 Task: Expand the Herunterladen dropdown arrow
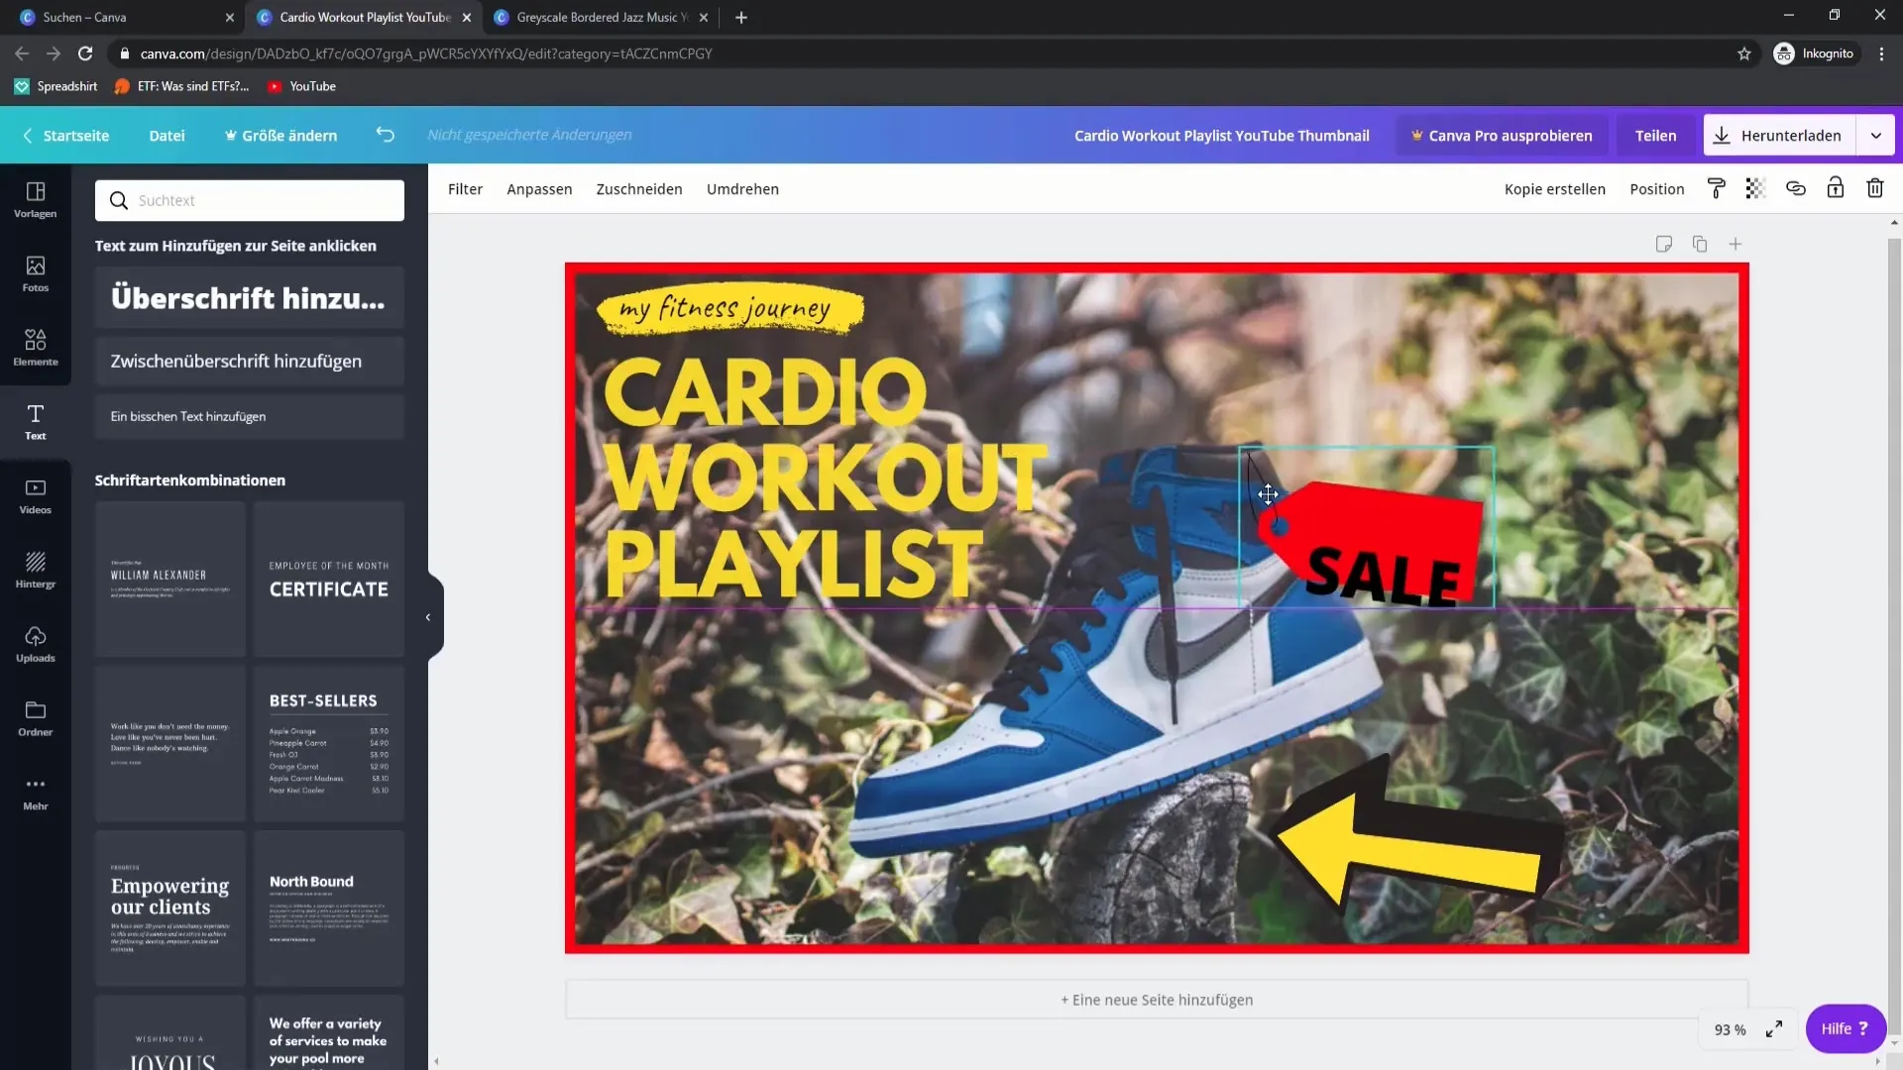tap(1875, 136)
